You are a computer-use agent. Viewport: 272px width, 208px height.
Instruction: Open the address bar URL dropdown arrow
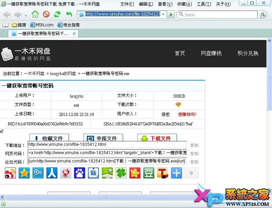tap(163, 15)
